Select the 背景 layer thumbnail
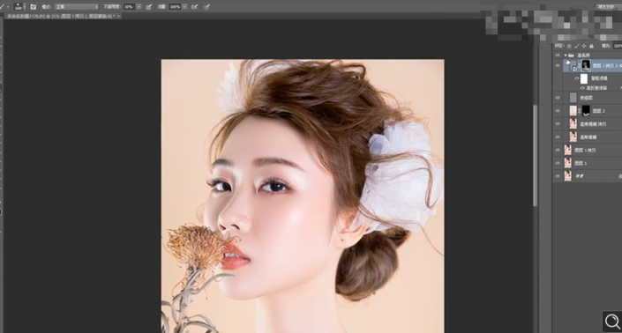 pos(567,176)
